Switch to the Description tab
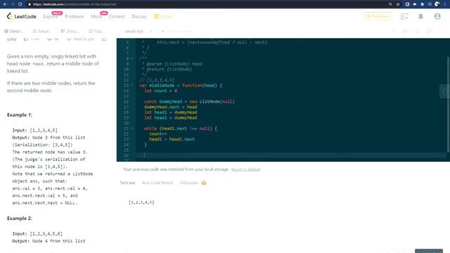This screenshot has height=253, width=450. click(14, 31)
